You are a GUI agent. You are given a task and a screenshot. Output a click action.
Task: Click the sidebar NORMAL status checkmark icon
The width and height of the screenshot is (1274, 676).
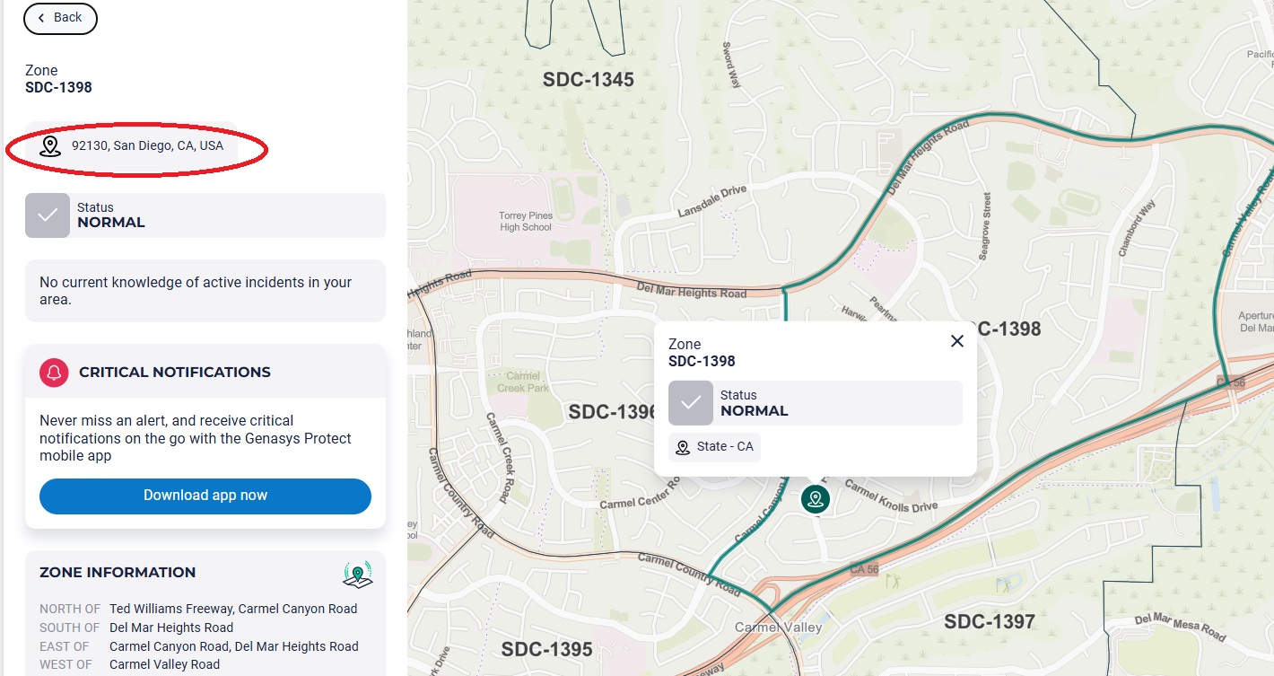[x=48, y=215]
